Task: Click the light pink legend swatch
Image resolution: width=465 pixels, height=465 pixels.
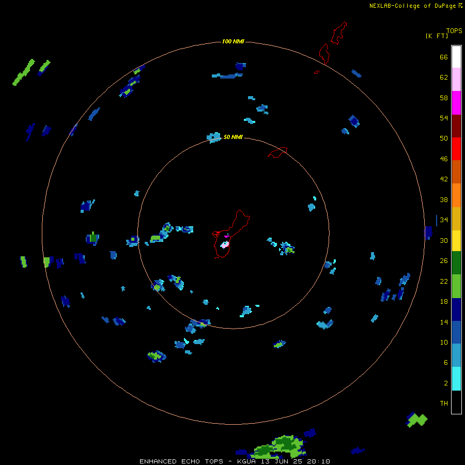Action: tap(456, 79)
